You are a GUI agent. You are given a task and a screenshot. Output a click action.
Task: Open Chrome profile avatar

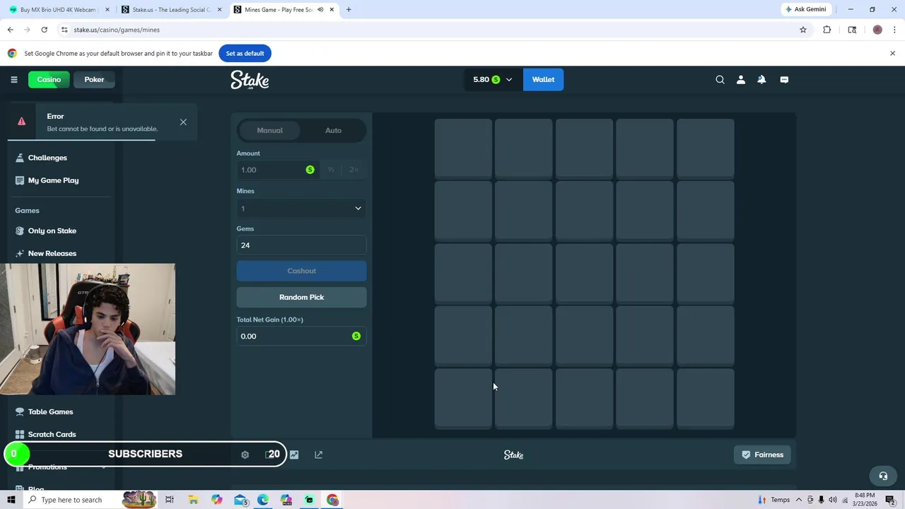[877, 30]
